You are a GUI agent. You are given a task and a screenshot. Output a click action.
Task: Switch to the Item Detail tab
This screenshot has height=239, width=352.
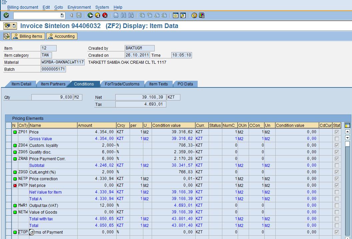[x=21, y=84]
